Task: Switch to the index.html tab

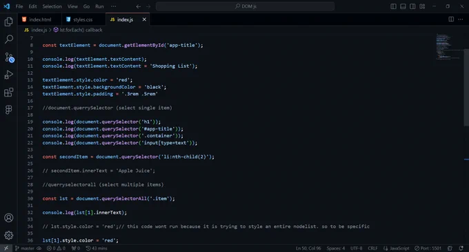Action: [x=40, y=19]
